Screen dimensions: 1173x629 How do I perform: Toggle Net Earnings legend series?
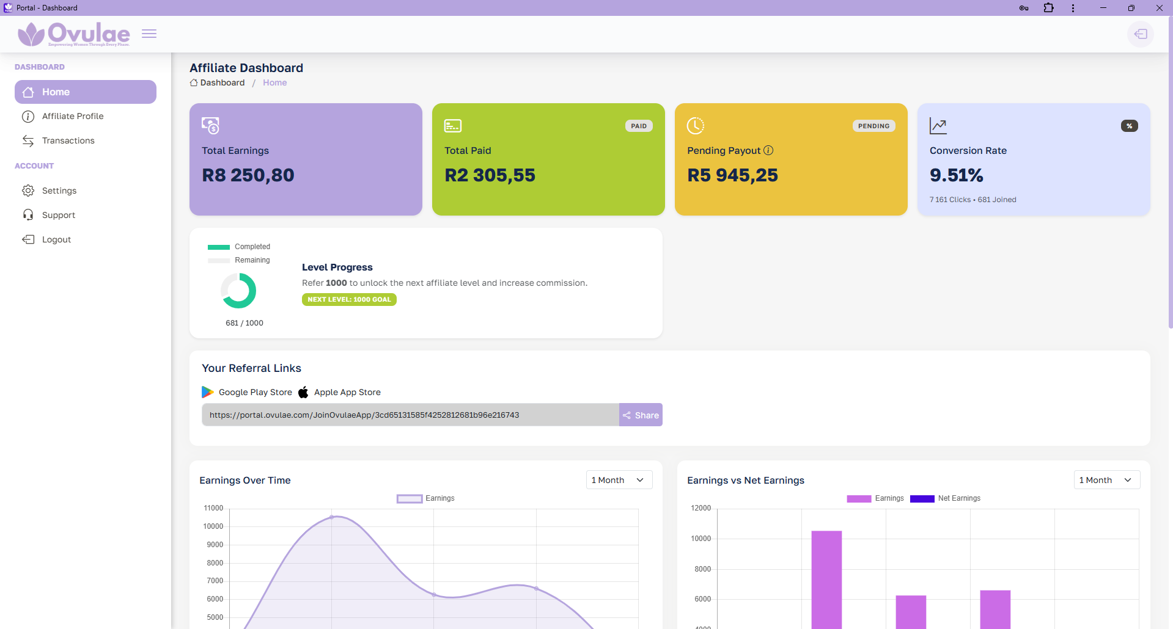(945, 498)
